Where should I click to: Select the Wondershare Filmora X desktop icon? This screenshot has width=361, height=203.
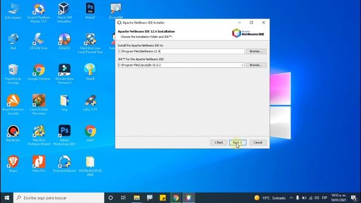tap(64, 74)
